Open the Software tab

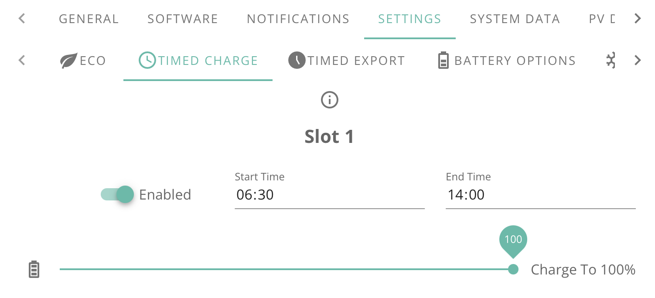pos(183,19)
